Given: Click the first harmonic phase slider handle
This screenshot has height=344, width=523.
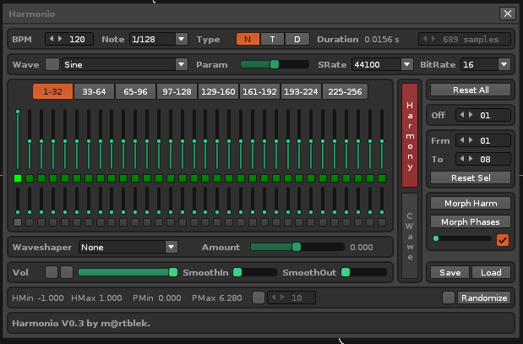Looking at the screenshot, I should pyautogui.click(x=18, y=212).
